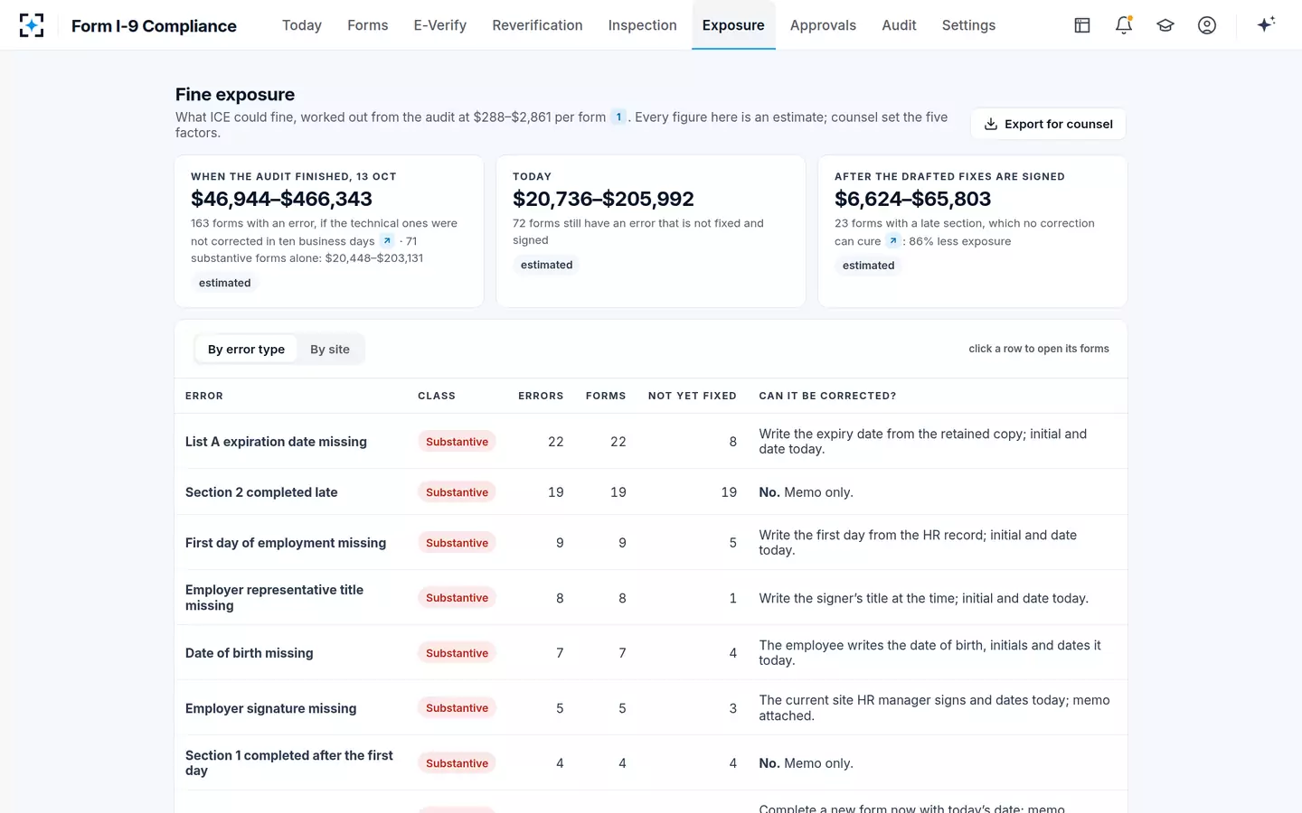The image size is (1302, 813).
Task: Select the Exposure tab
Action: pyautogui.click(x=733, y=25)
